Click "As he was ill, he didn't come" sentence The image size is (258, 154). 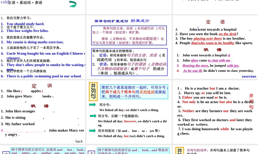coord(219,71)
